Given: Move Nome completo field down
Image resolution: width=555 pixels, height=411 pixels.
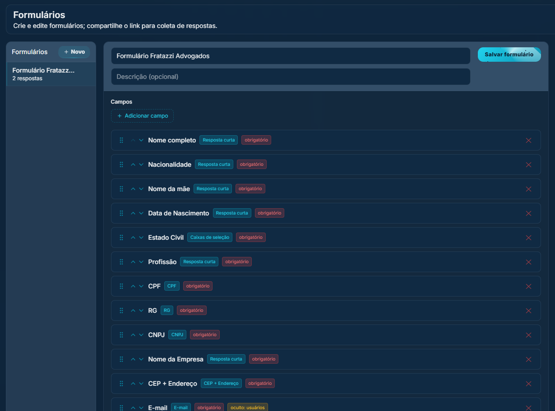Looking at the screenshot, I should [x=141, y=140].
